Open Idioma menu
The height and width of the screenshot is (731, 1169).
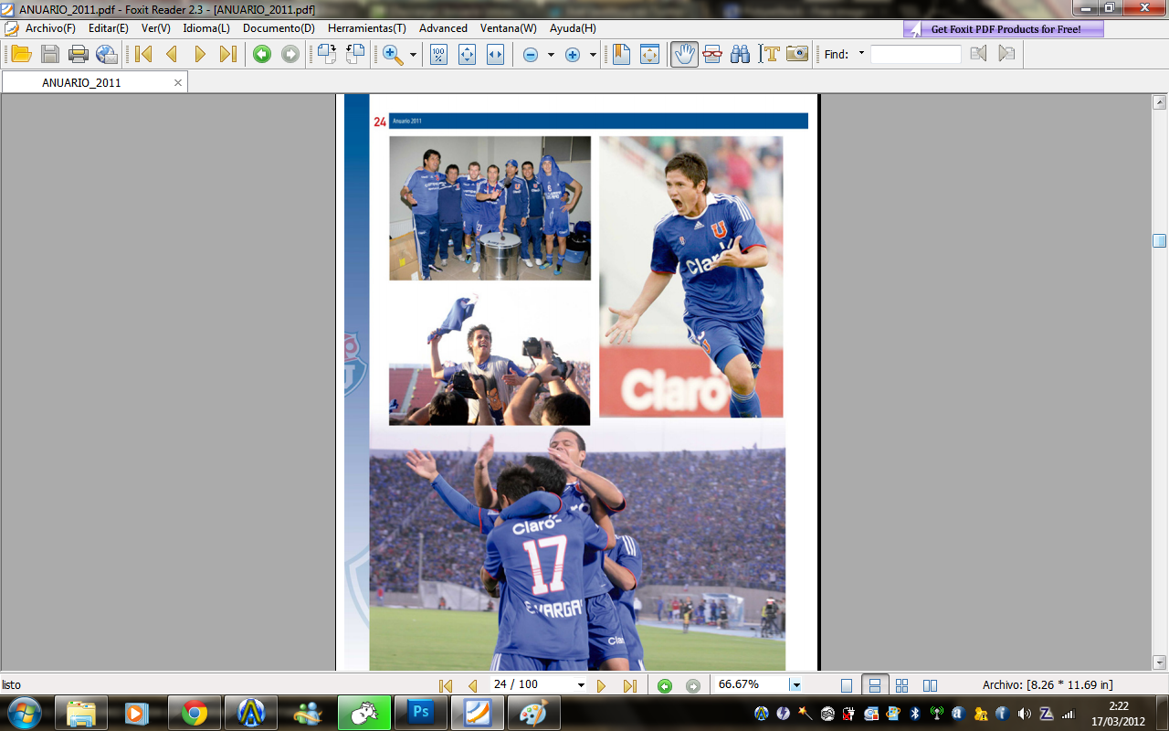(x=206, y=28)
